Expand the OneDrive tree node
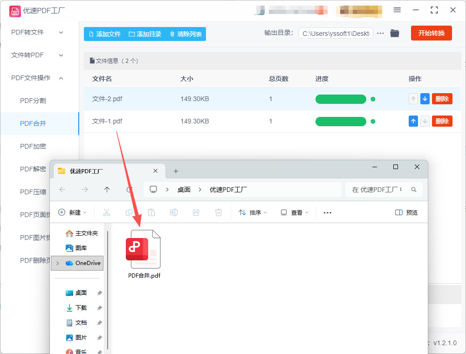The height and width of the screenshot is (354, 466). (58, 264)
